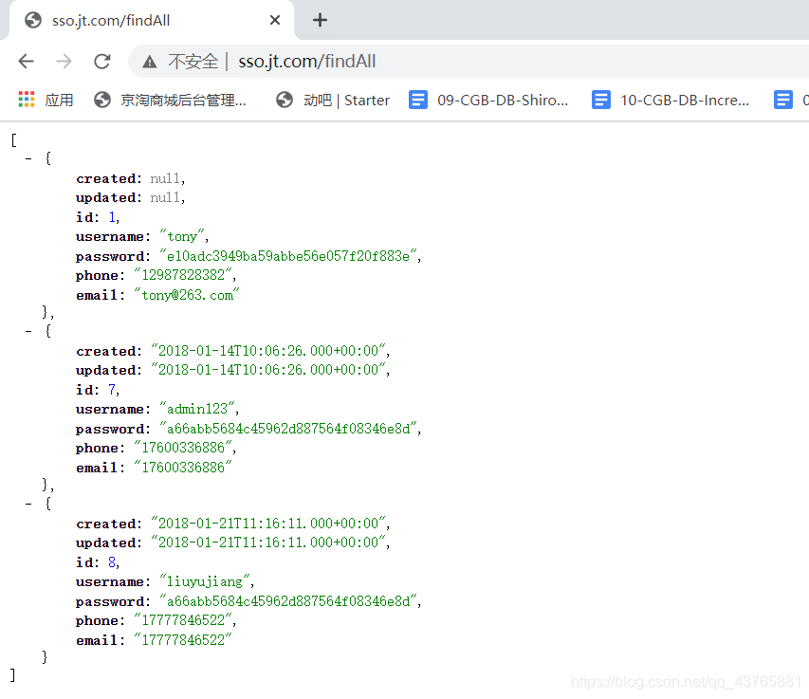Open the apps grid bookmark icon
This screenshot has height=699, width=809.
point(27,99)
